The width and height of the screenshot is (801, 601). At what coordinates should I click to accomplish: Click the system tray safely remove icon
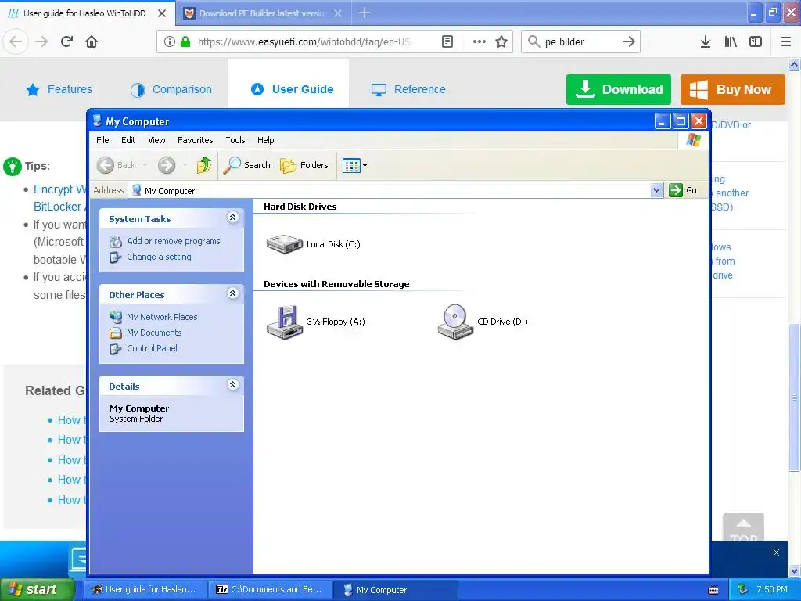point(743,590)
